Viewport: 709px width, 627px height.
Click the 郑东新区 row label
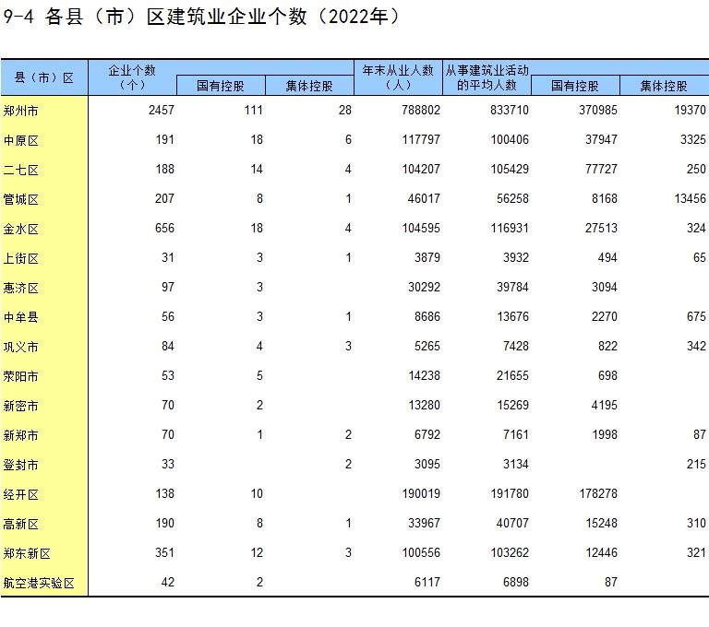[27, 553]
